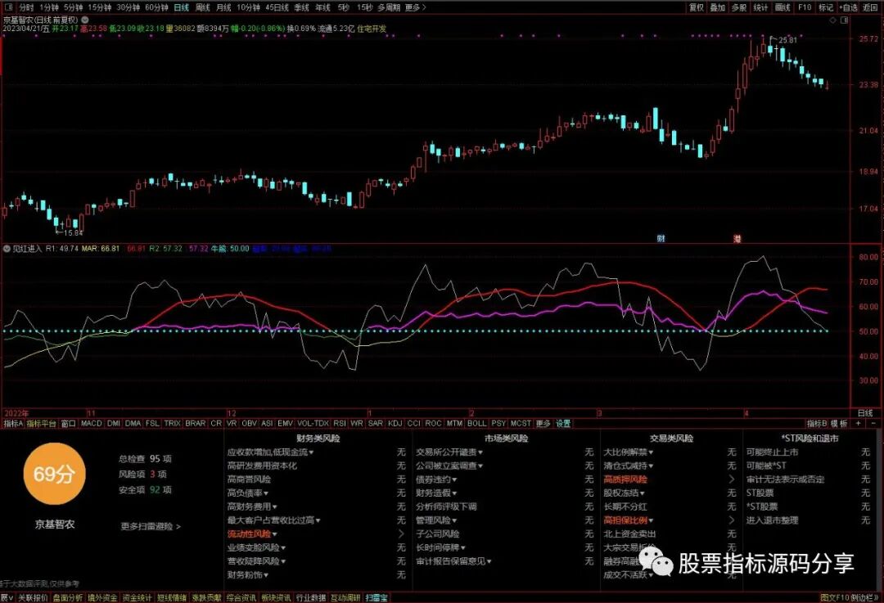
Task: Click the 复权 button
Action: click(697, 7)
